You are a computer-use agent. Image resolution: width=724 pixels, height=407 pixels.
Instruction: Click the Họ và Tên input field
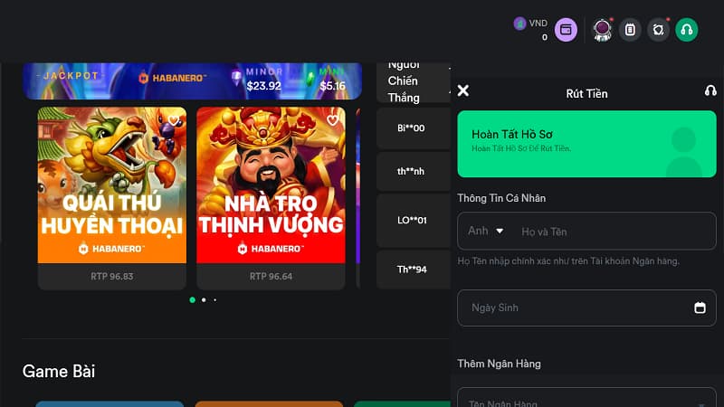coord(614,232)
